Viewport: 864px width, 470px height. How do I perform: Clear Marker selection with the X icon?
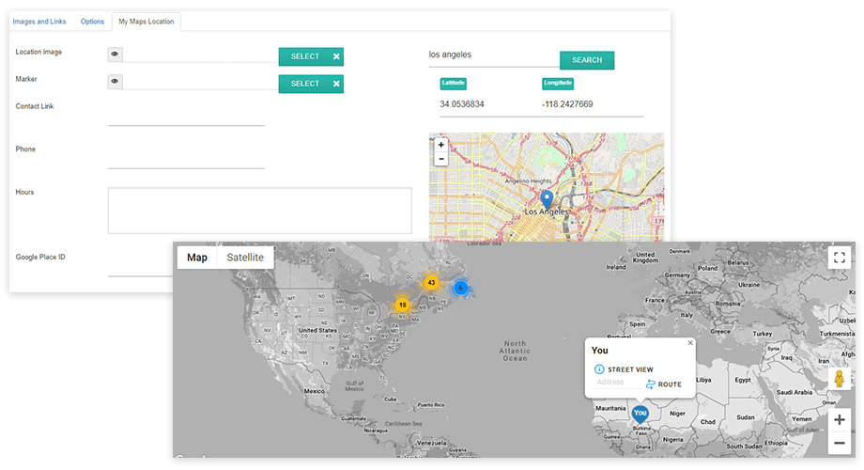(336, 84)
